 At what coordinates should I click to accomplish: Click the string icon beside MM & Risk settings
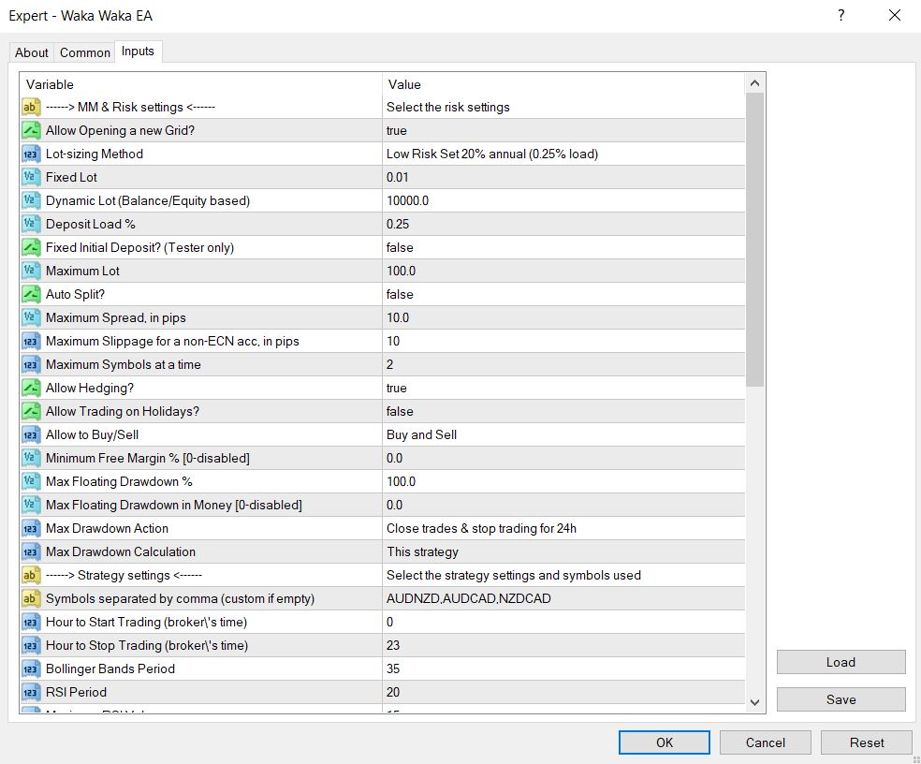coord(31,107)
